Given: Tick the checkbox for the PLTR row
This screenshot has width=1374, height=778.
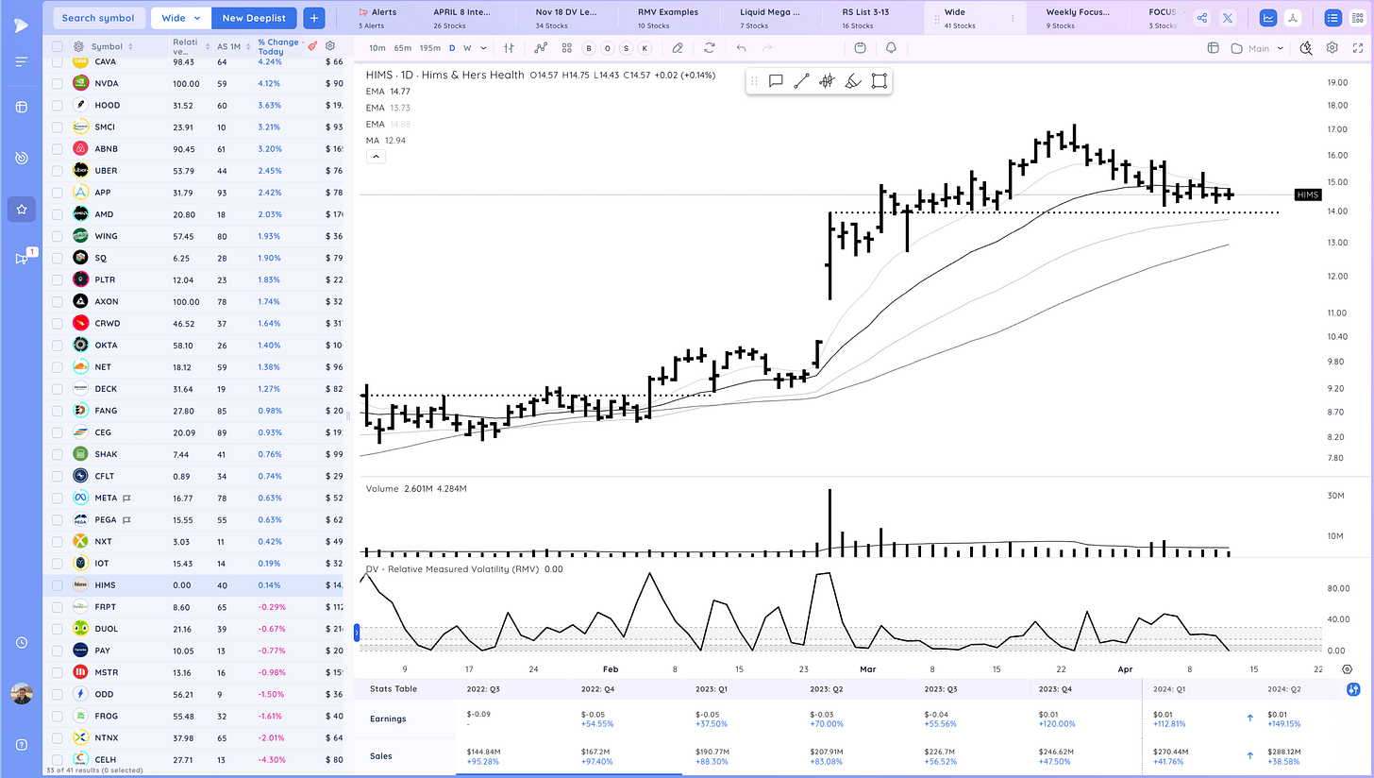Looking at the screenshot, I should pyautogui.click(x=58, y=279).
